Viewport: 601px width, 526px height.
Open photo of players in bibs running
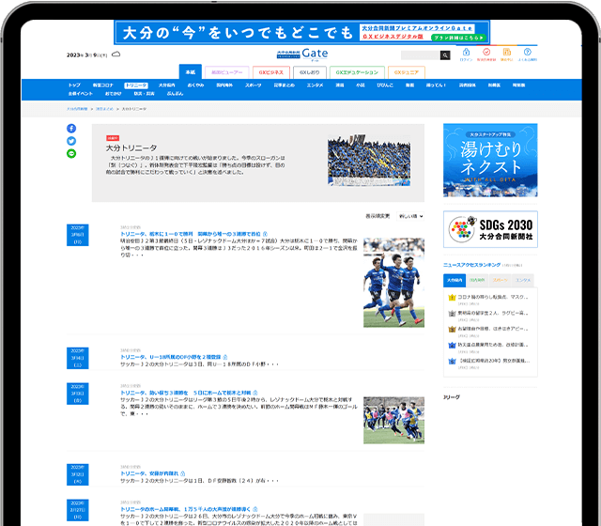point(393,420)
